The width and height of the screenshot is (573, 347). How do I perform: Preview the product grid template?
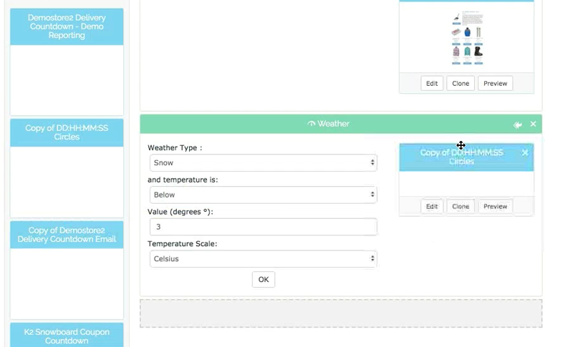click(495, 83)
